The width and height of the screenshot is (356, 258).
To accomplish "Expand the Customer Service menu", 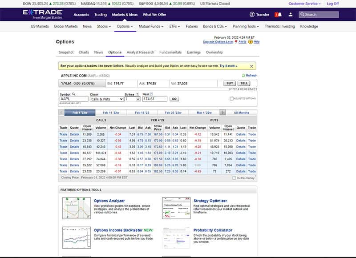I will coord(305,4).
